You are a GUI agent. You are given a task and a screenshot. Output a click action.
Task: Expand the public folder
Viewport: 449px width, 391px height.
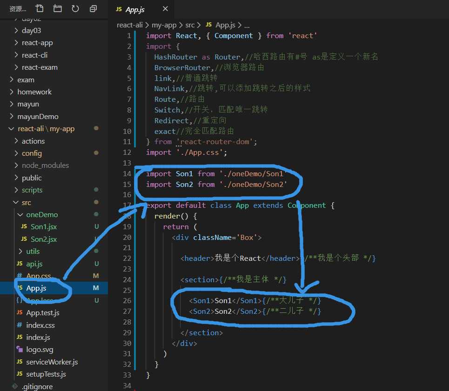[16, 178]
